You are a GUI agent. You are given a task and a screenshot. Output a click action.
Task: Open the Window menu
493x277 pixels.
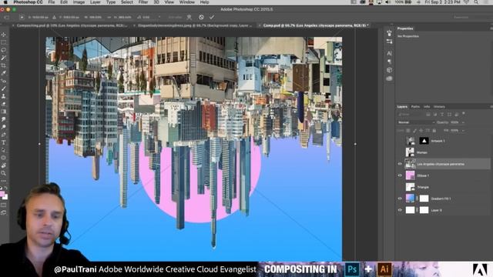(186, 2)
